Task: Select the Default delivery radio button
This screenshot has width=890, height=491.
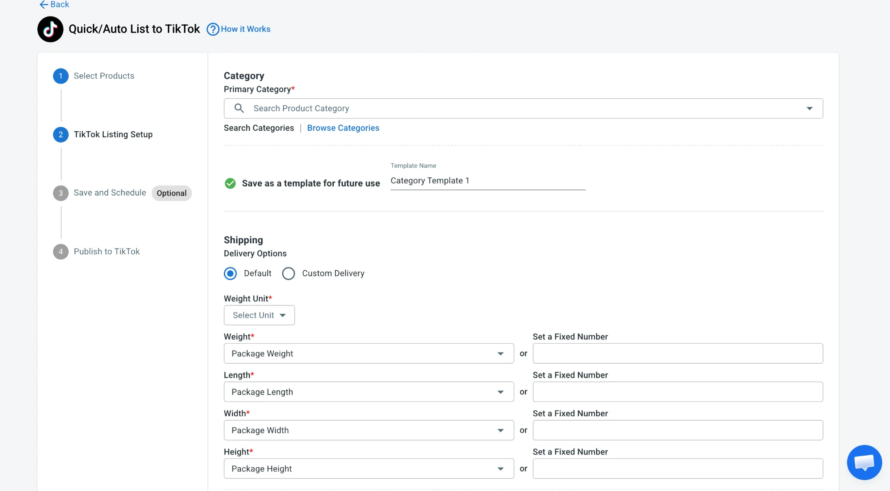Action: click(230, 273)
